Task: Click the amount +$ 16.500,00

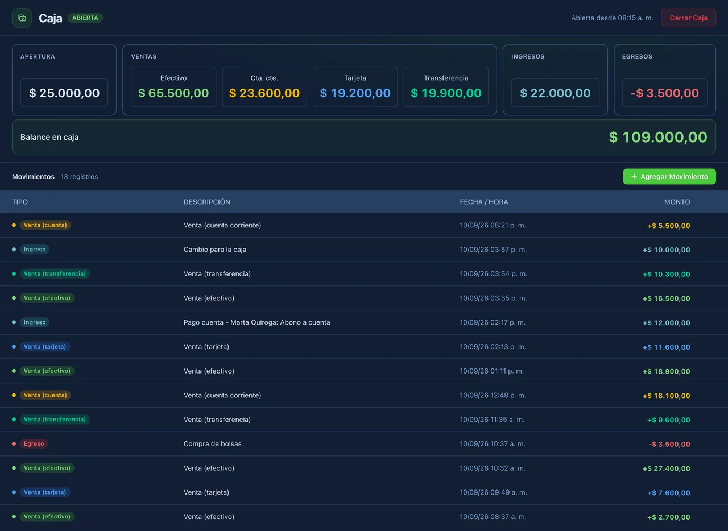Action: click(667, 298)
